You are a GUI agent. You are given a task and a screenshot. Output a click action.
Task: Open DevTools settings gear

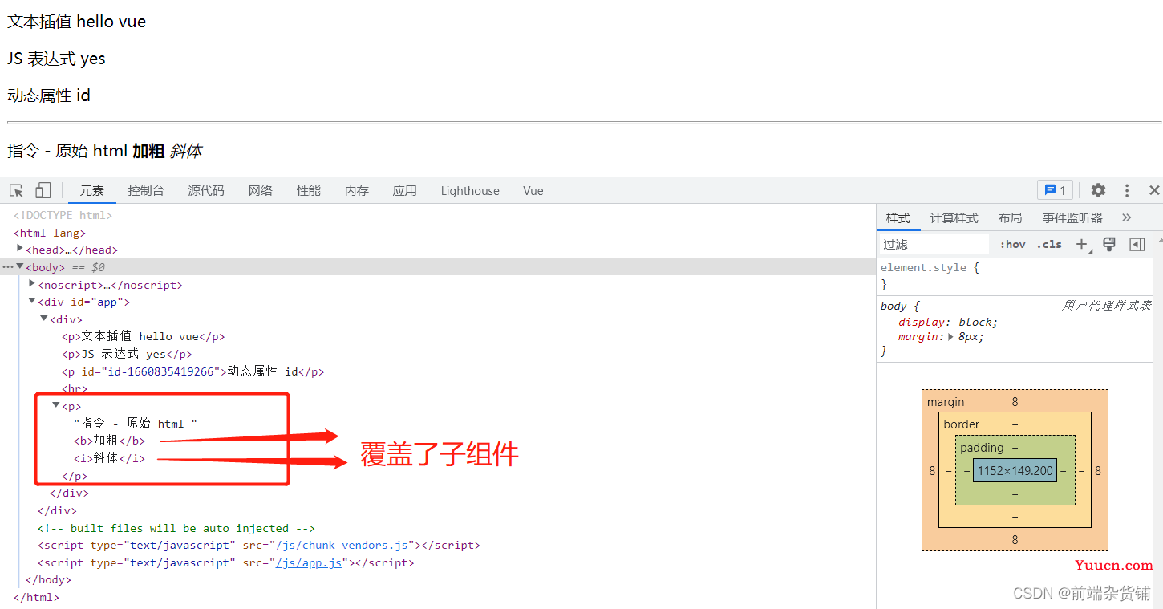coord(1098,190)
